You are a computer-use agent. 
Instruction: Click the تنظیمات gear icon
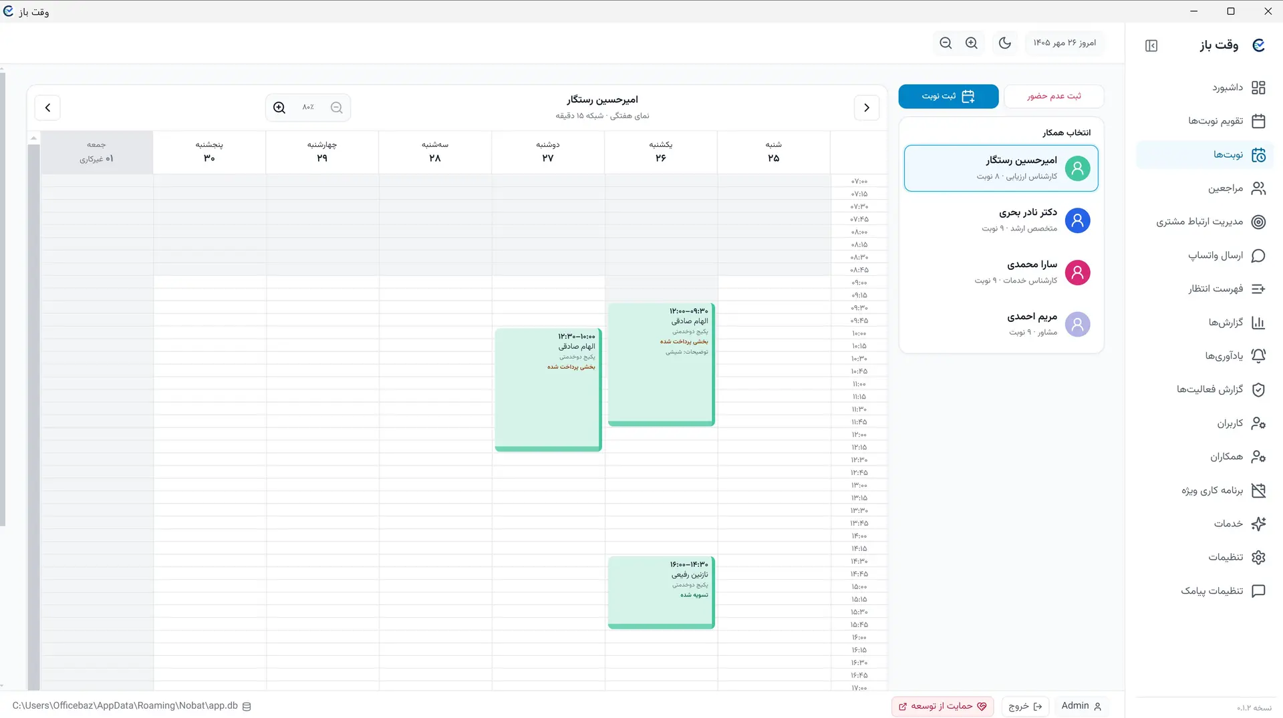point(1258,557)
